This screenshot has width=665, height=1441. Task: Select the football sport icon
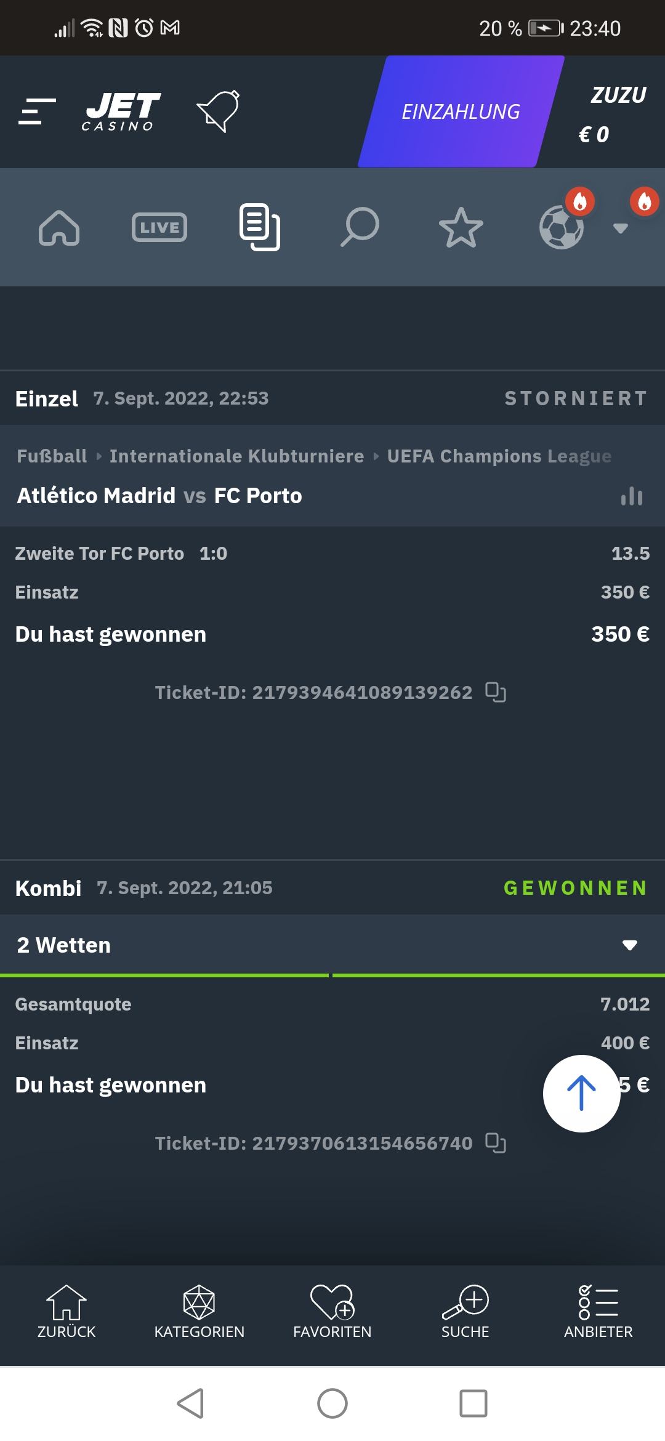point(561,227)
